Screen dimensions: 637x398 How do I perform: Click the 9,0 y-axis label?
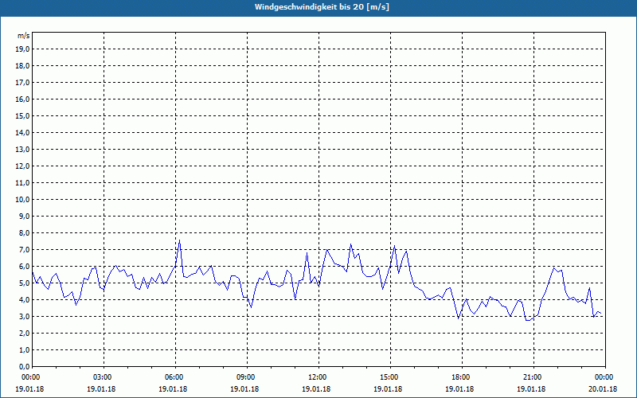coord(24,216)
